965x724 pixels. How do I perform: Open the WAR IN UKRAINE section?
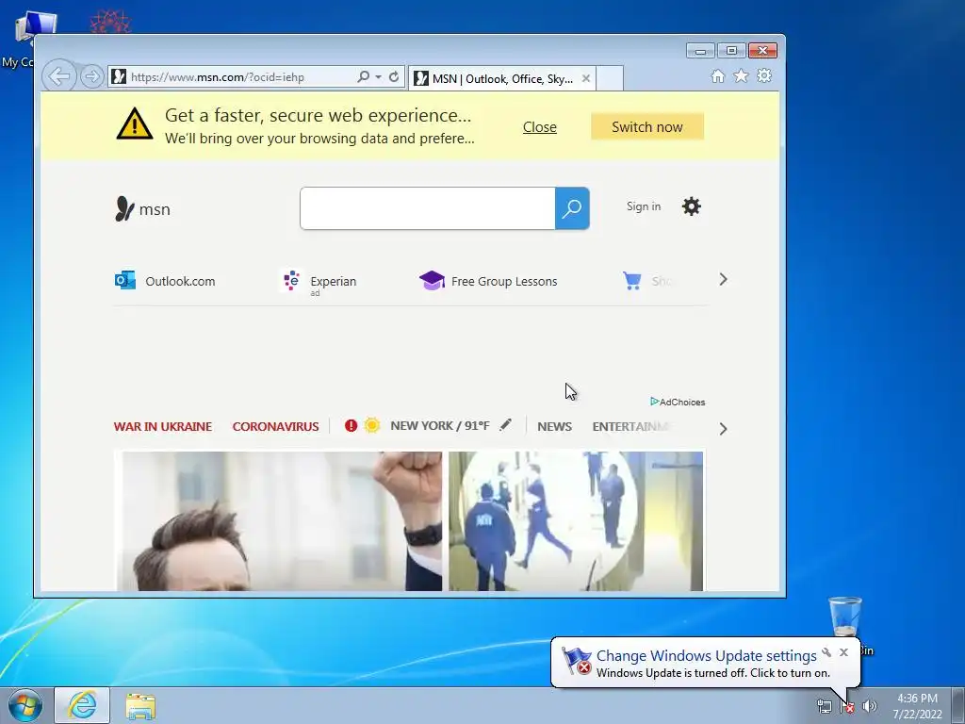162,426
